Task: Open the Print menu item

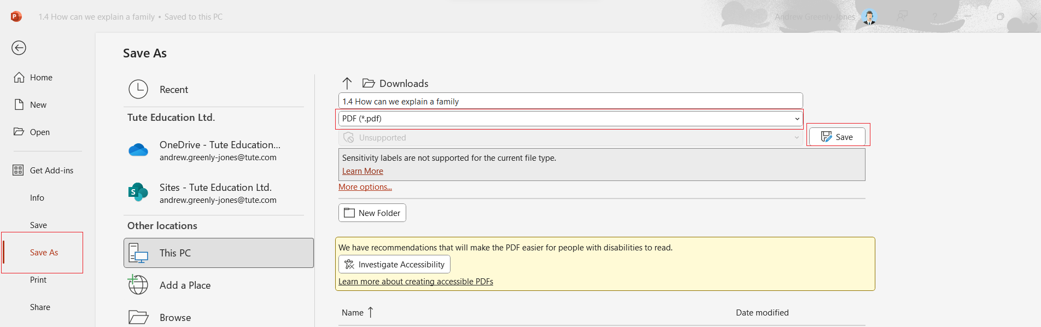Action: [38, 280]
